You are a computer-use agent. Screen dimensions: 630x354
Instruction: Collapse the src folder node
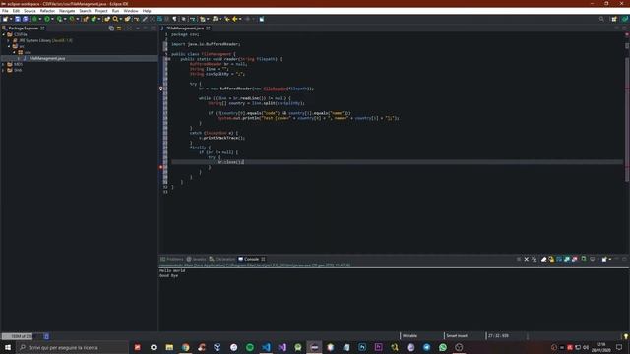(x=9, y=46)
